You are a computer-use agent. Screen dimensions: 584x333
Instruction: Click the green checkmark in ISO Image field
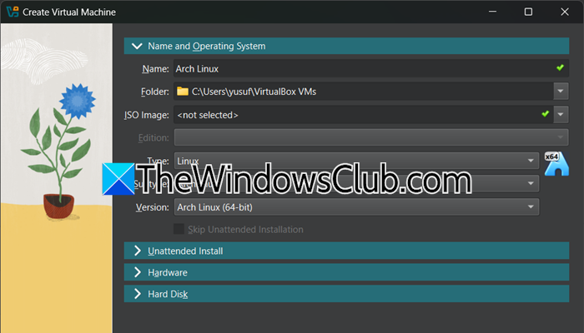click(546, 114)
